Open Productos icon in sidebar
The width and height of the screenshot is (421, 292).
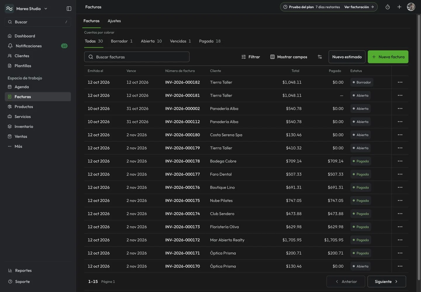[x=10, y=107]
